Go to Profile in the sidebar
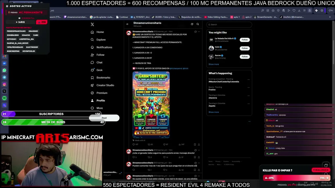Screen dimensions: 335x188 click(98, 101)
